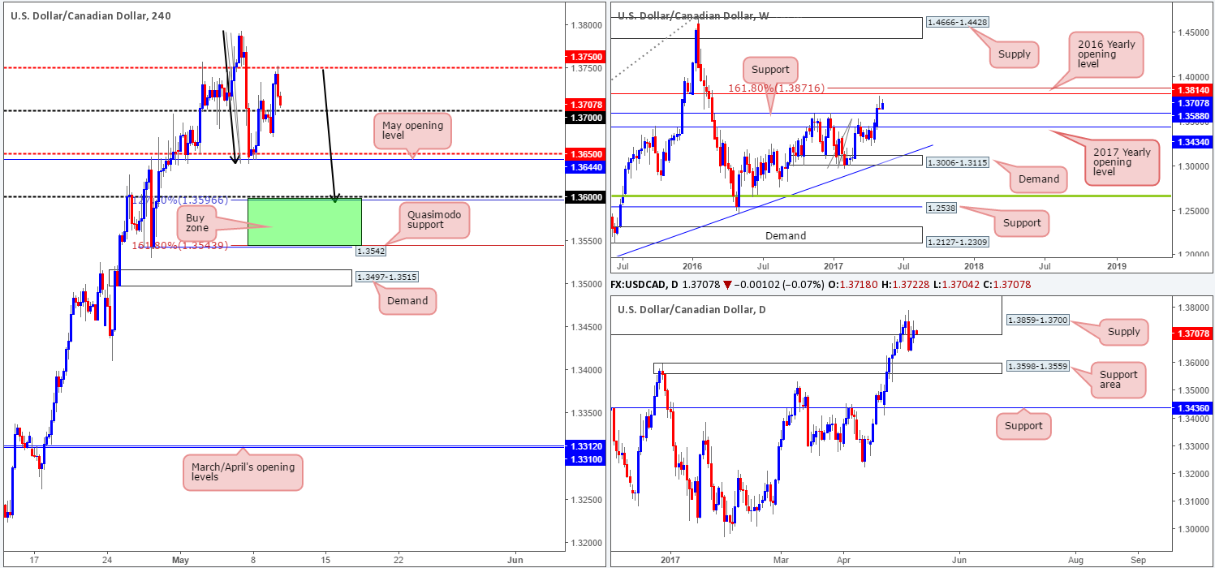1215x568 pixels.
Task: Click 'Sep' on the daily time axis
Action: click(1138, 560)
